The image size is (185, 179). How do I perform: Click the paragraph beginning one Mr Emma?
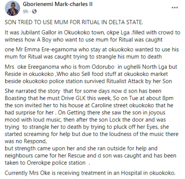[92, 53]
